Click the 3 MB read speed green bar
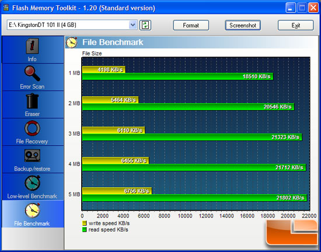 (x=192, y=137)
